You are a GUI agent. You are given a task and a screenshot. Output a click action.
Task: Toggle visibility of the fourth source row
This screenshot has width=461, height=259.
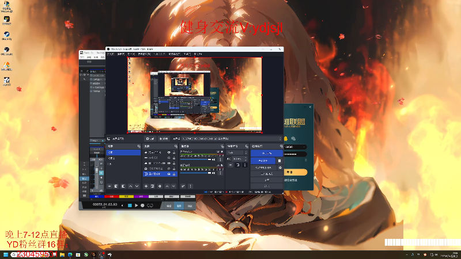[x=169, y=169]
